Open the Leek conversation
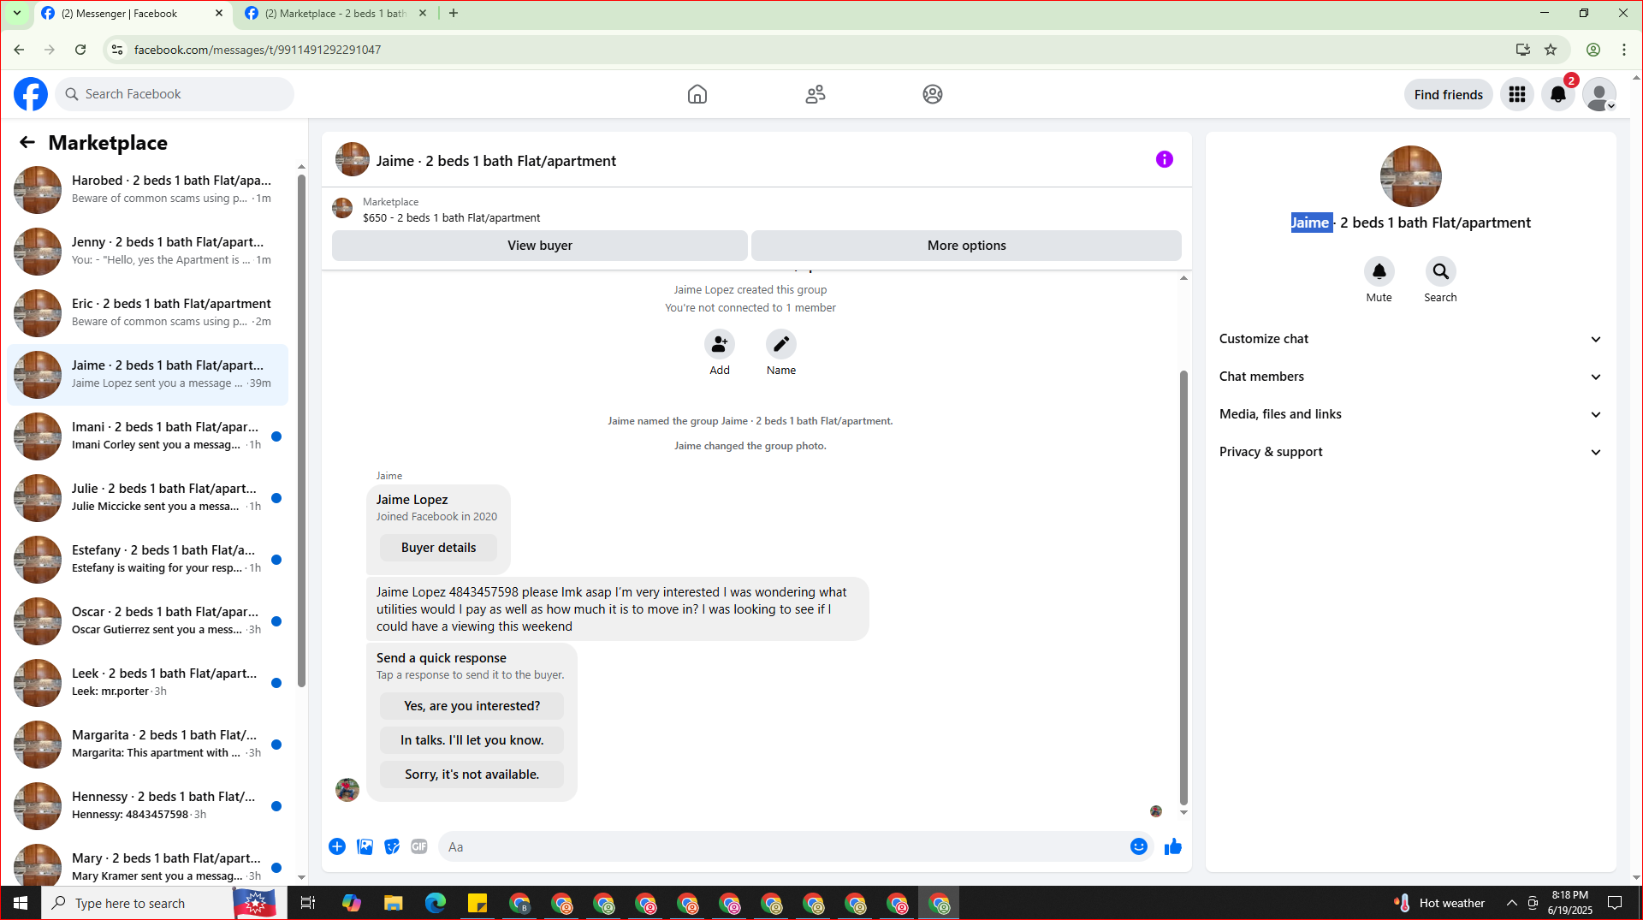Screen dimensions: 1643x920 148,683
